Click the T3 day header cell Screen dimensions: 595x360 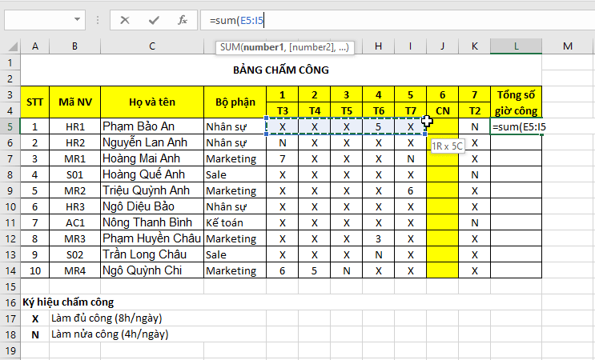[283, 110]
